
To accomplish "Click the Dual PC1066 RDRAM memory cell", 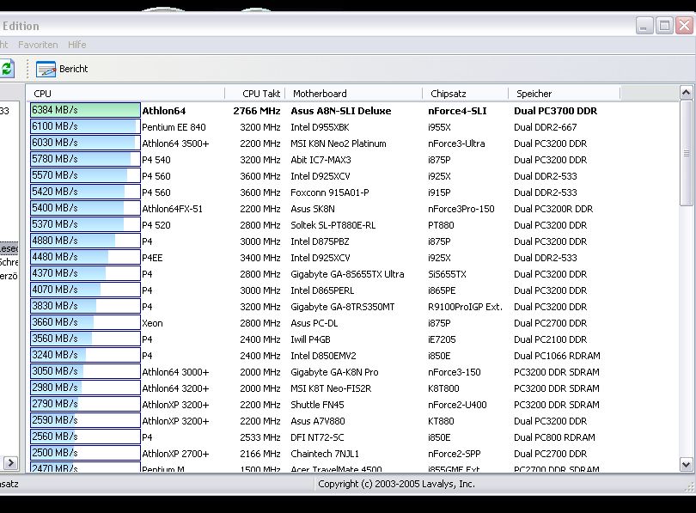I will click(x=557, y=356).
